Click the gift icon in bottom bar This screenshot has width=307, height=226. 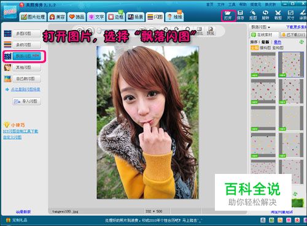pos(8,220)
